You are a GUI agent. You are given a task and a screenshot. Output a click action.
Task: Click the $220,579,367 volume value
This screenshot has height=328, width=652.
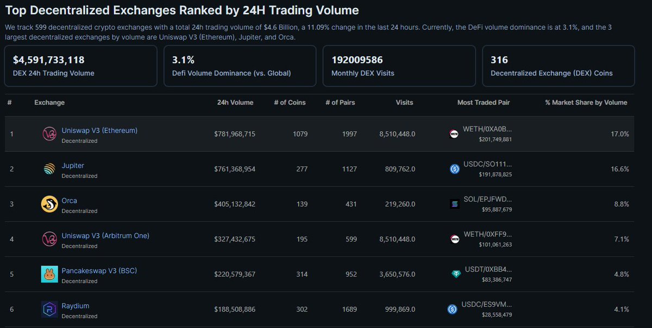click(235, 274)
